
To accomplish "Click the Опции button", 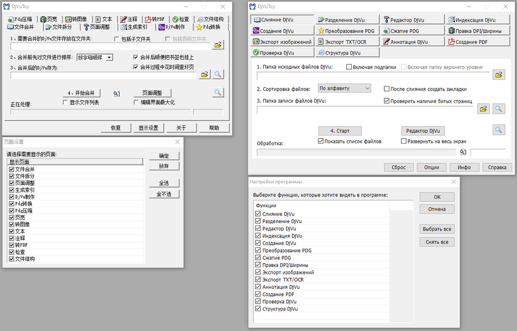I will pos(431,167).
